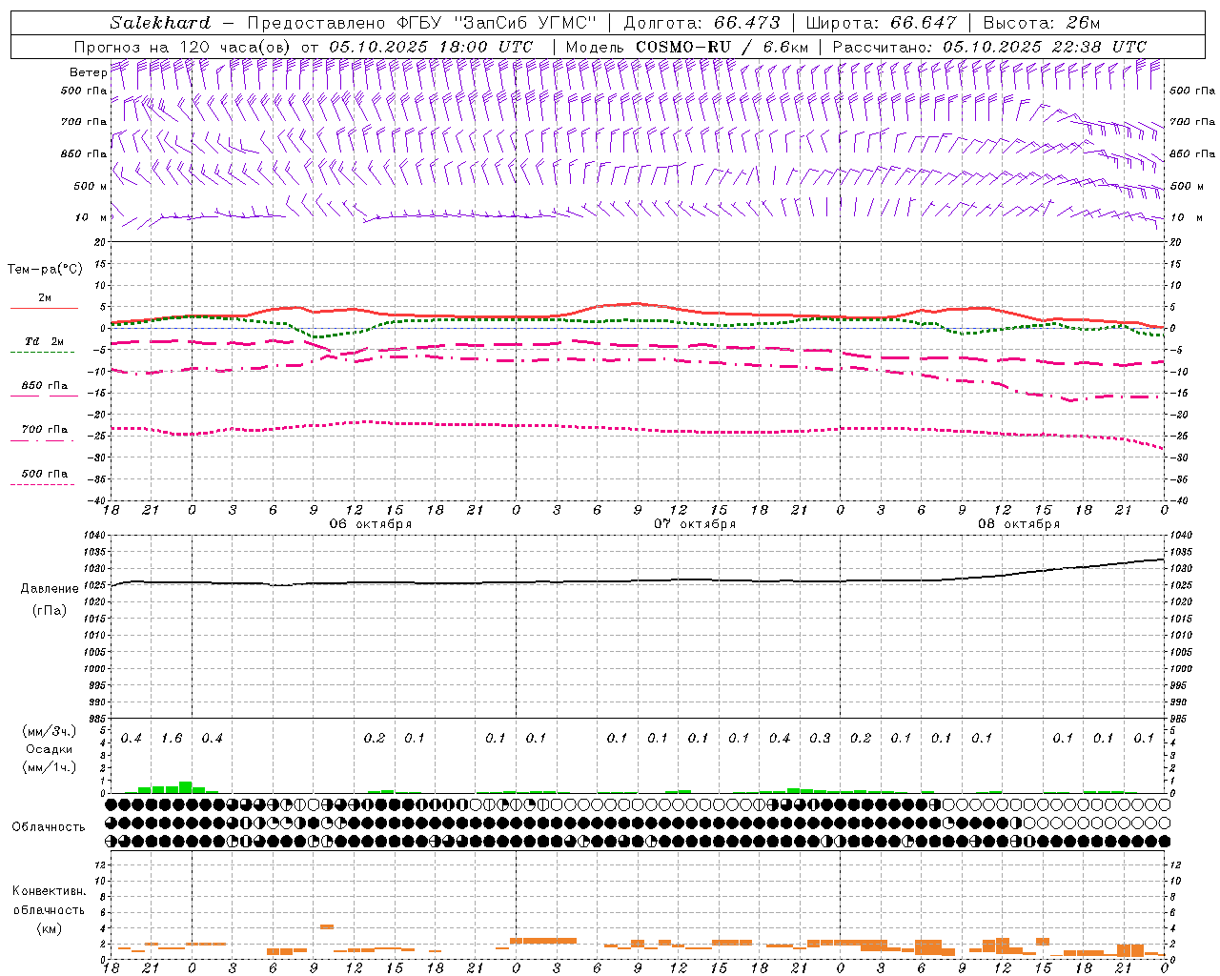Click the "0.3" three-hour precipitation value
The image size is (1220, 976).
click(820, 739)
